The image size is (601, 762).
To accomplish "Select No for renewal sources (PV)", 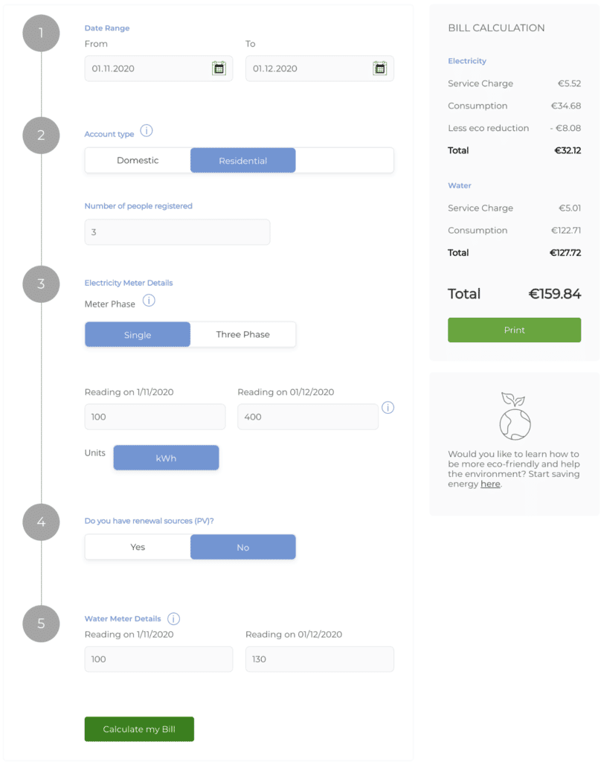I will [242, 547].
